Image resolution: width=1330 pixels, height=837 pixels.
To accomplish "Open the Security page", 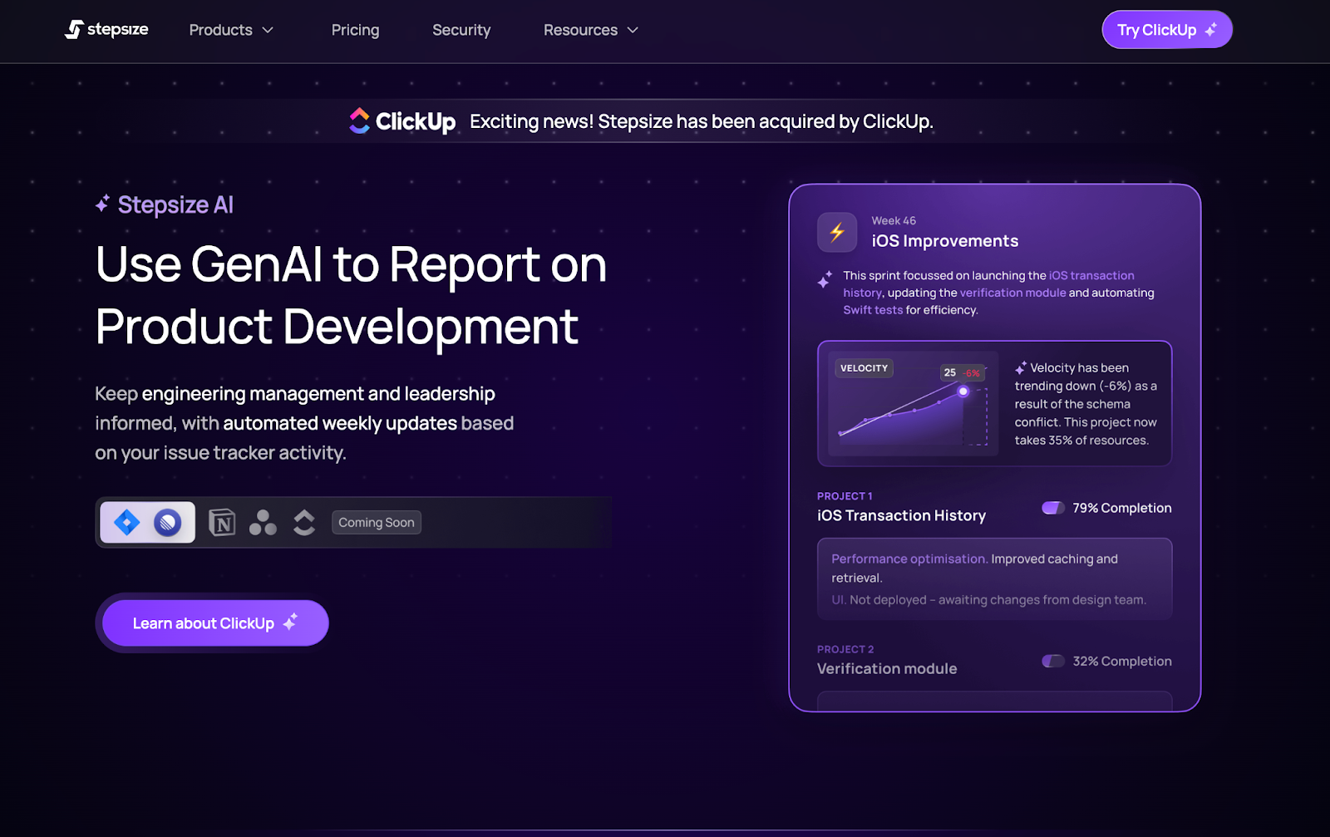I will [461, 30].
